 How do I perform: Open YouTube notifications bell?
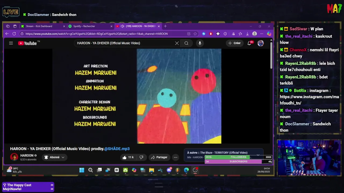[x=249, y=43]
